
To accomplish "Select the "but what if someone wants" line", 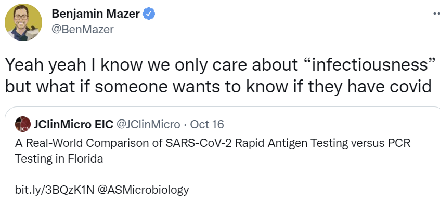I will (218, 87).
